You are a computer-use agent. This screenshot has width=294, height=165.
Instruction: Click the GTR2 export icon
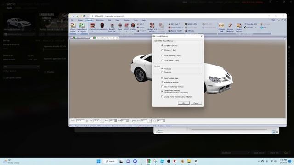pos(127,26)
